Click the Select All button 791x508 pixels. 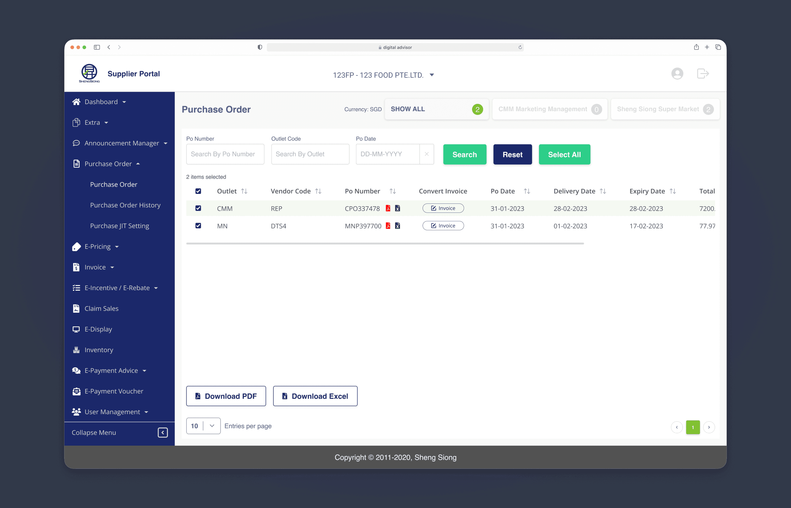point(564,154)
